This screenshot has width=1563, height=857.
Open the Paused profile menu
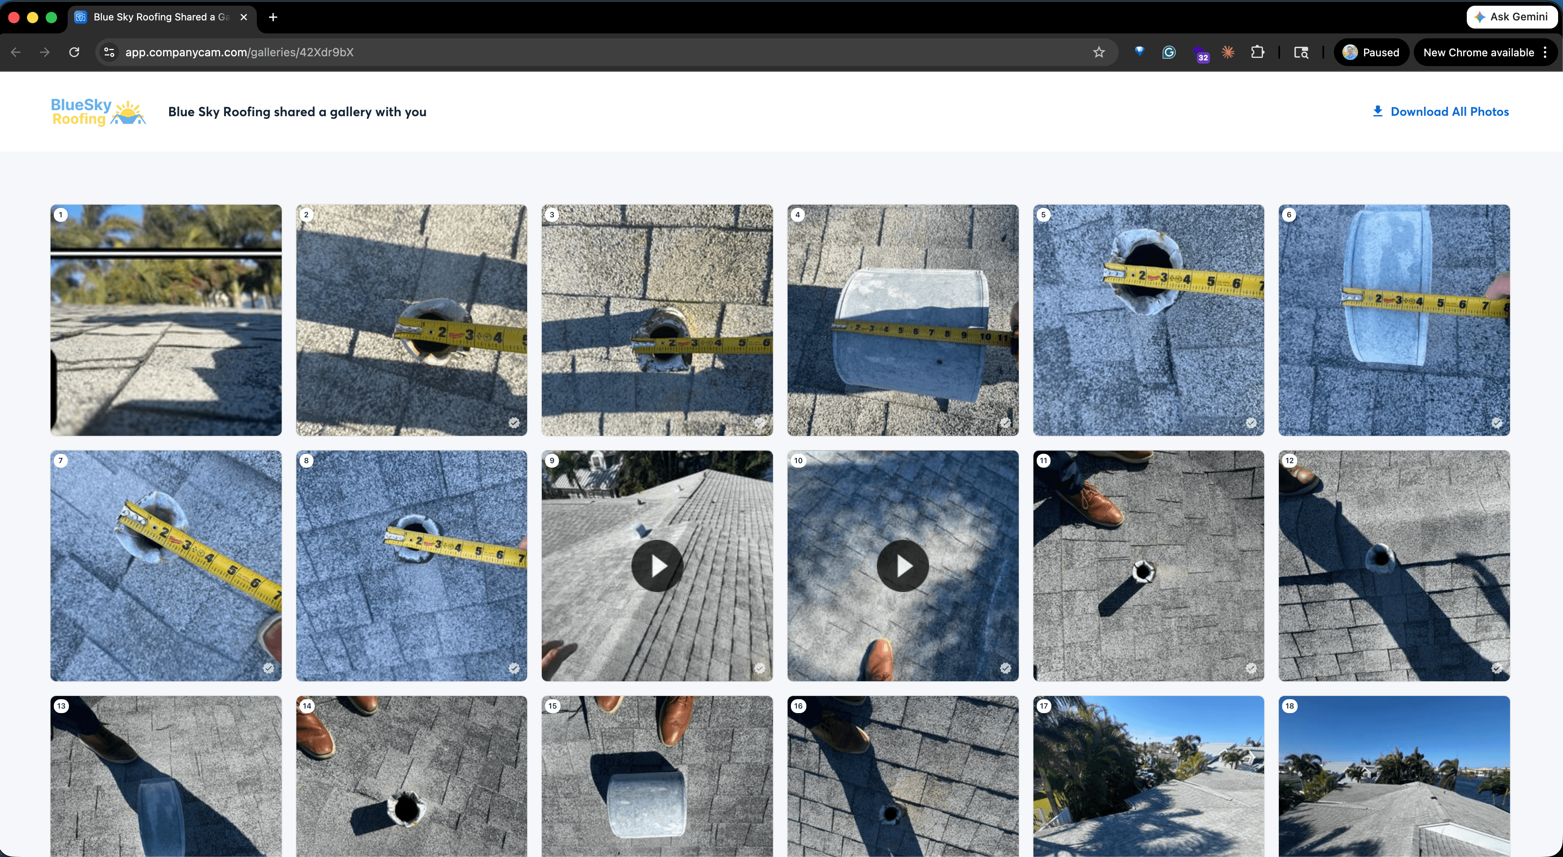pyautogui.click(x=1371, y=52)
